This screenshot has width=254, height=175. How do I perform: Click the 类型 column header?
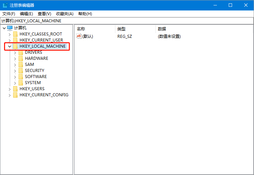coord(121,29)
